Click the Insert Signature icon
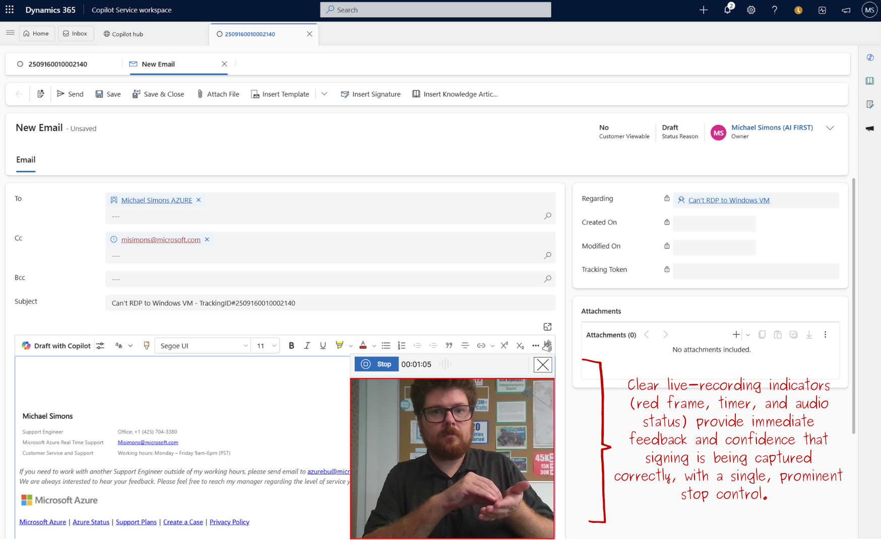 [x=345, y=94]
